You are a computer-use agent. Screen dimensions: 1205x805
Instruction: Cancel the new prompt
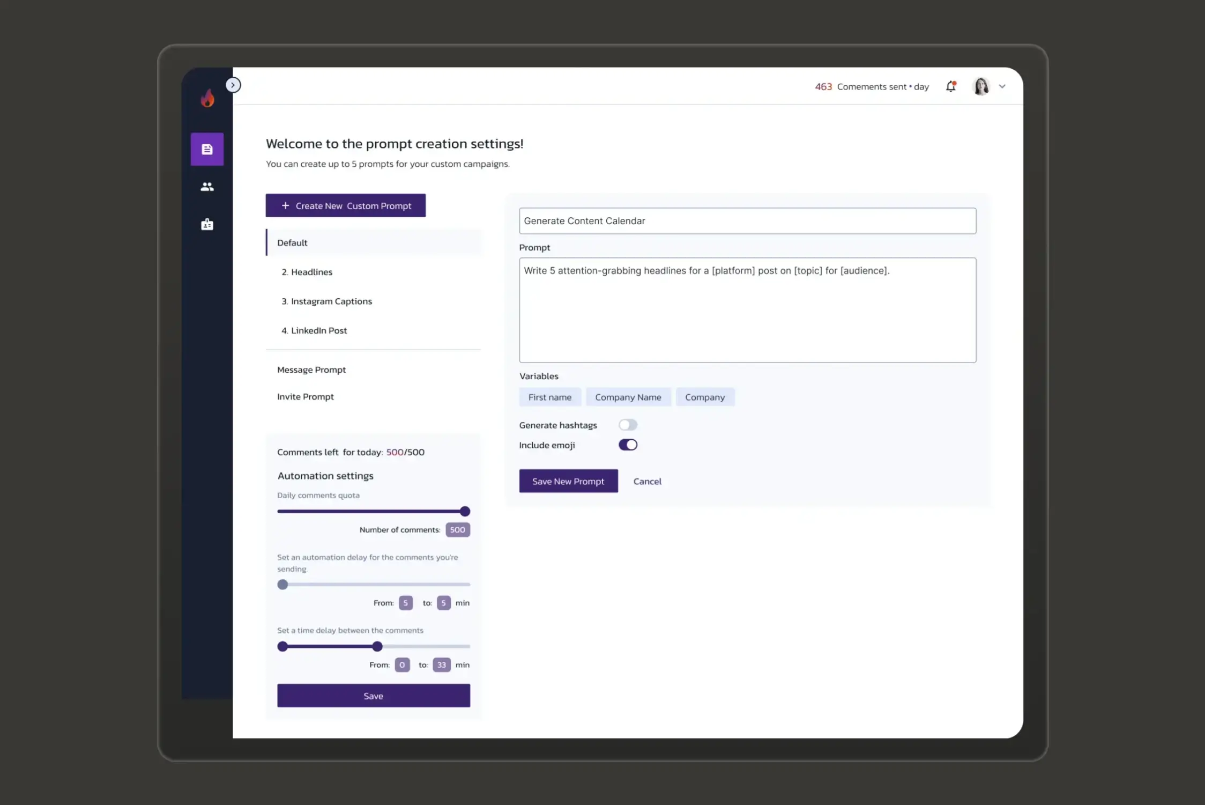coord(647,481)
